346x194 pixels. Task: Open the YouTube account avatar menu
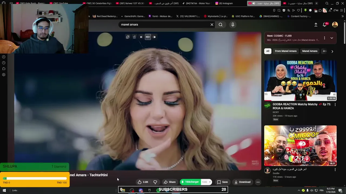coord(335,25)
